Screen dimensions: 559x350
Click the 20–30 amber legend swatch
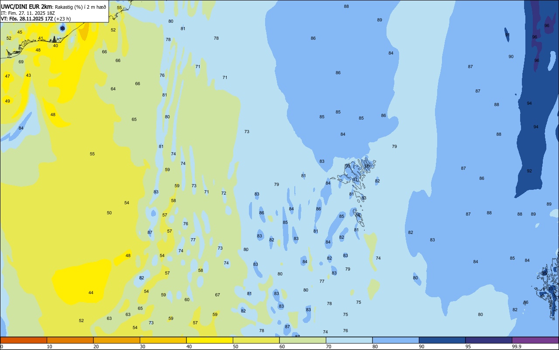117,340
